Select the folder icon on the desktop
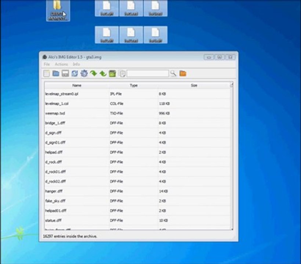 58,11
